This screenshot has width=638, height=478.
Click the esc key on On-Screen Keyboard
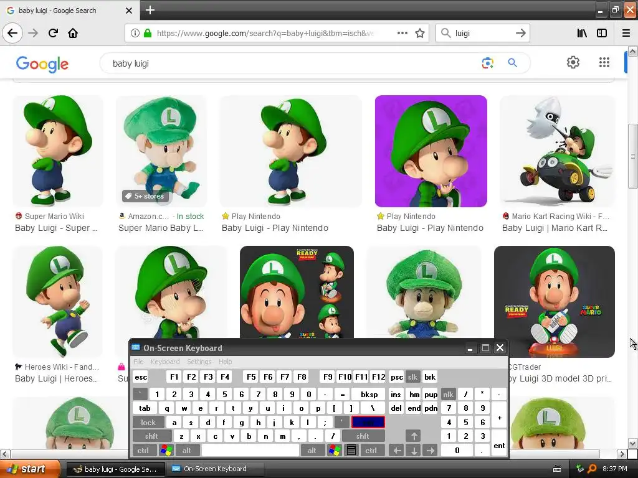[141, 377]
